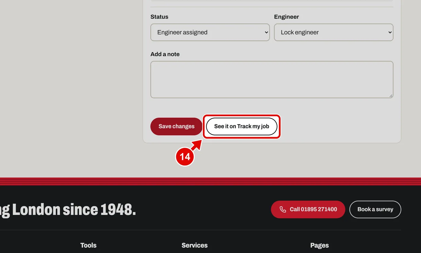Click the Engineer field label
The image size is (421, 253).
tap(287, 17)
